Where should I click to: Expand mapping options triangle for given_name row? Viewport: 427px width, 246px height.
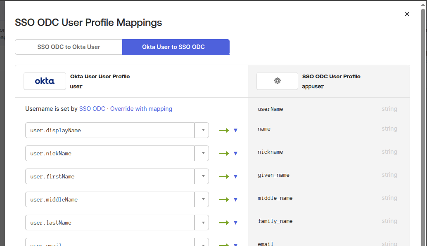click(x=235, y=177)
